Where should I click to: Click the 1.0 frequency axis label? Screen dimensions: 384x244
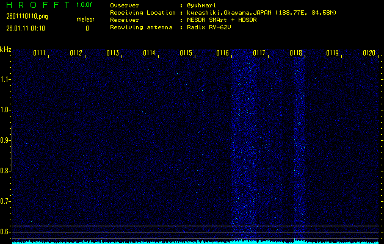(5, 110)
